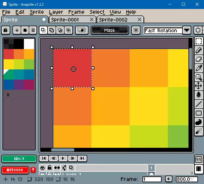Open the Frame menu
The image size is (204, 184).
click(76, 12)
